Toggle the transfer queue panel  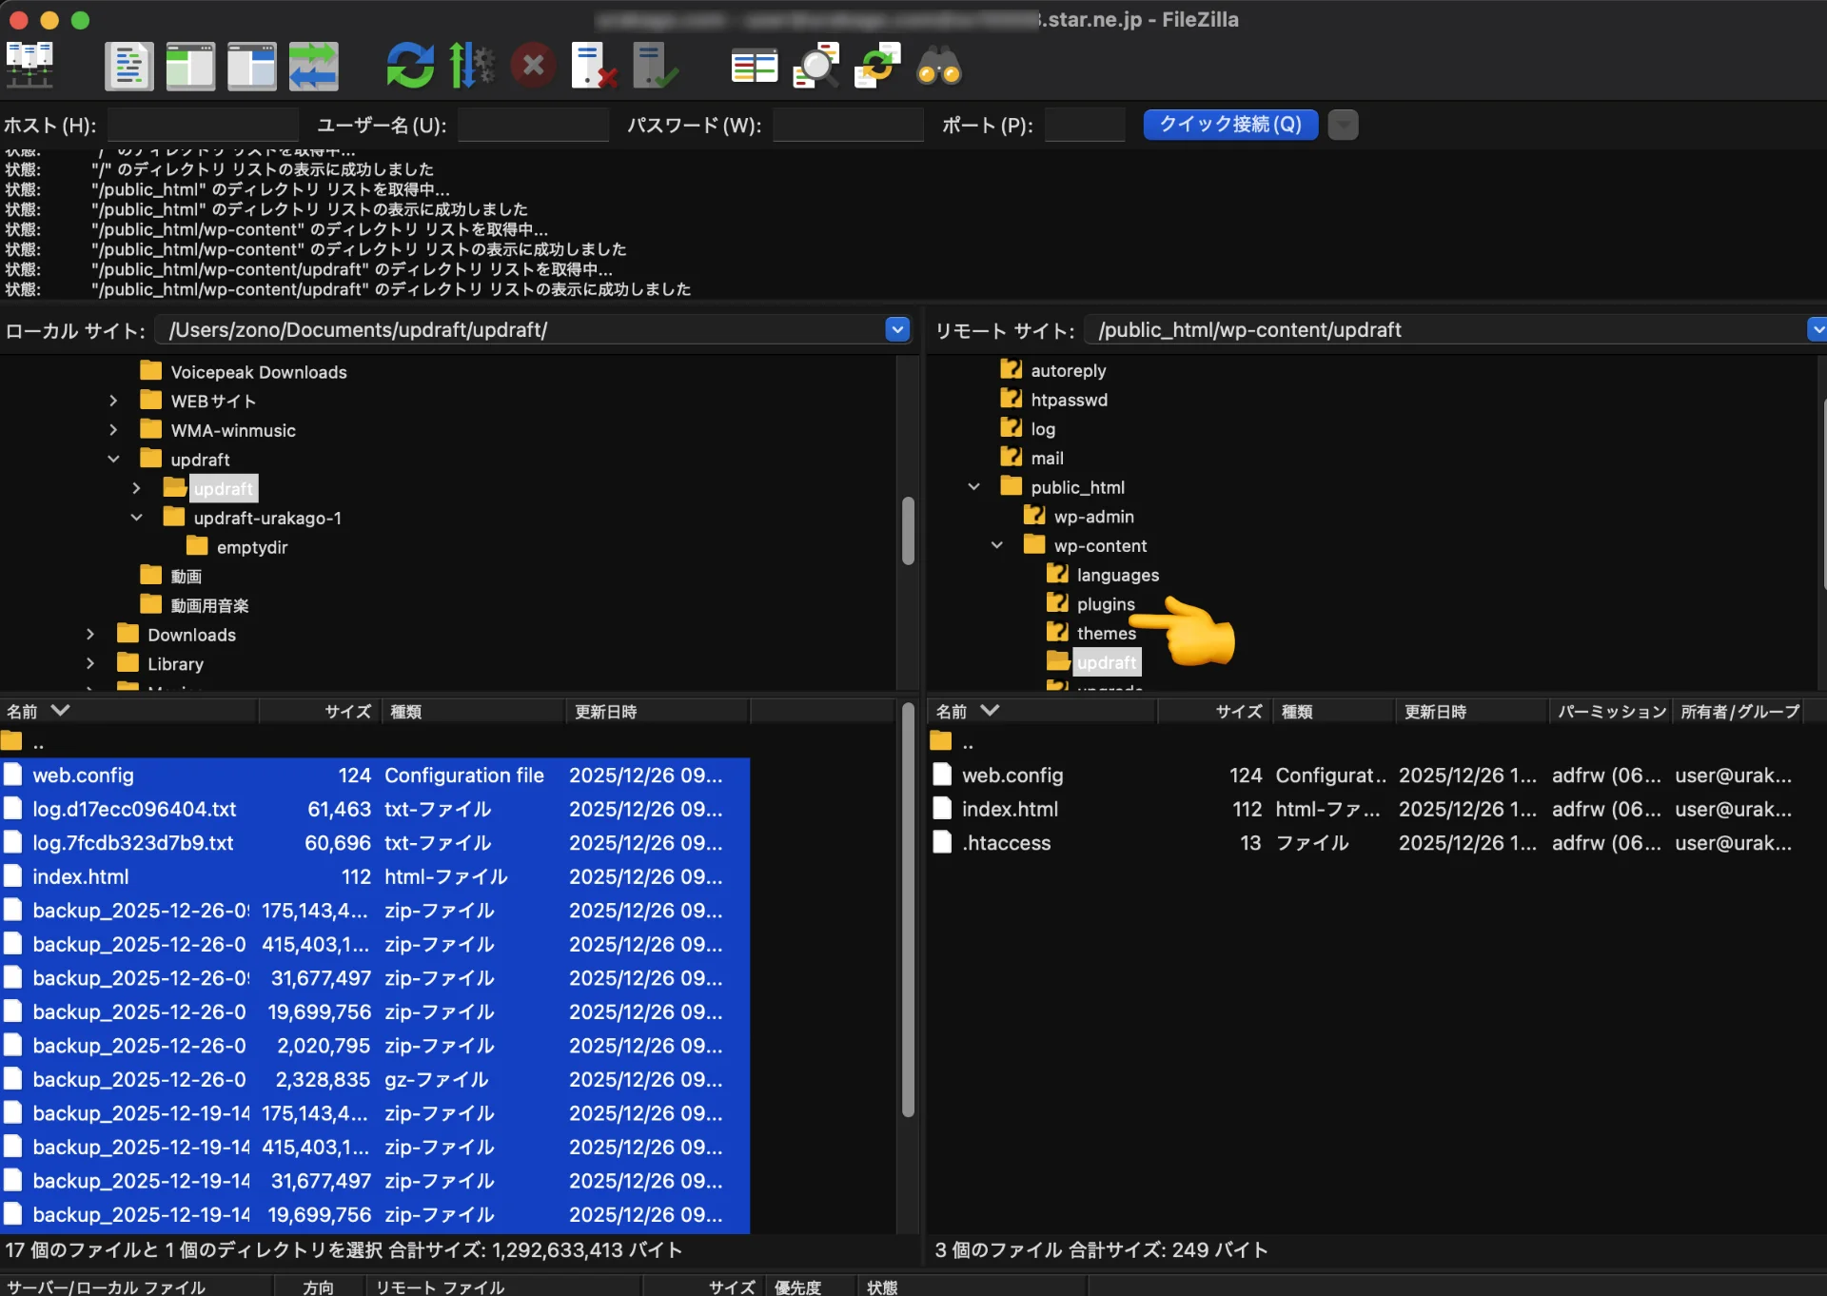[x=314, y=65]
